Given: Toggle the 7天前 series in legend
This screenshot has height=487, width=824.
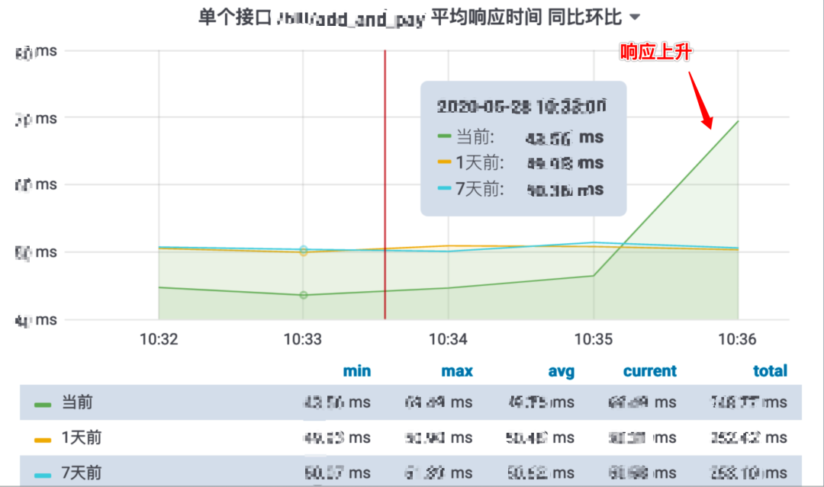Looking at the screenshot, I should click(82, 473).
